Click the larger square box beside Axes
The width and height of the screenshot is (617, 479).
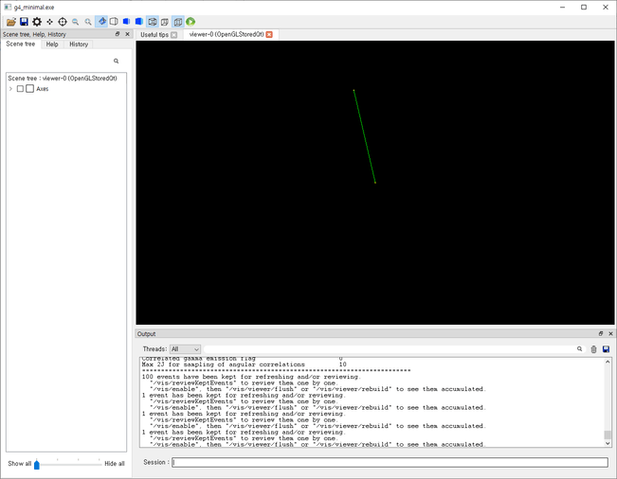[x=30, y=89]
